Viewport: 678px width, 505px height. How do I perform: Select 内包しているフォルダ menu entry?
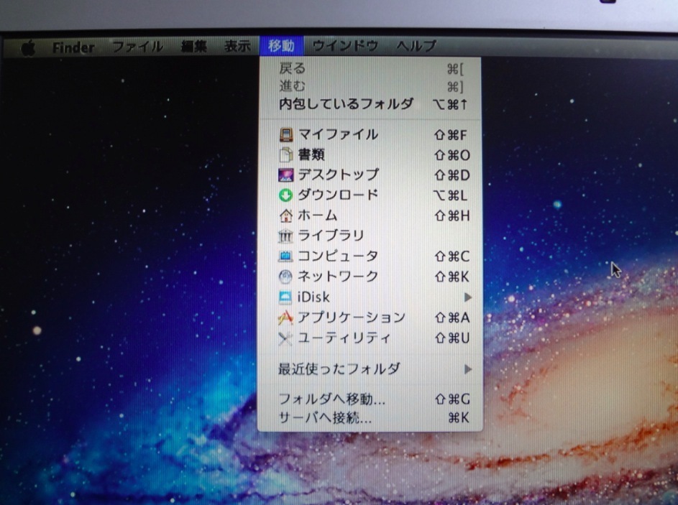[x=346, y=104]
